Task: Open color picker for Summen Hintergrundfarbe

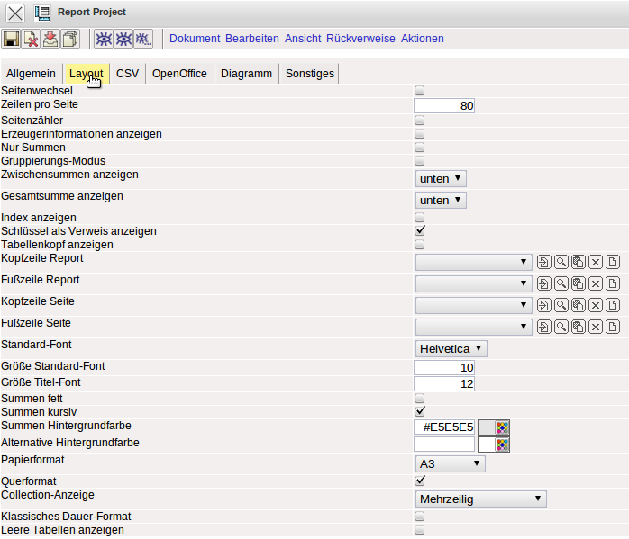Action: [x=502, y=427]
